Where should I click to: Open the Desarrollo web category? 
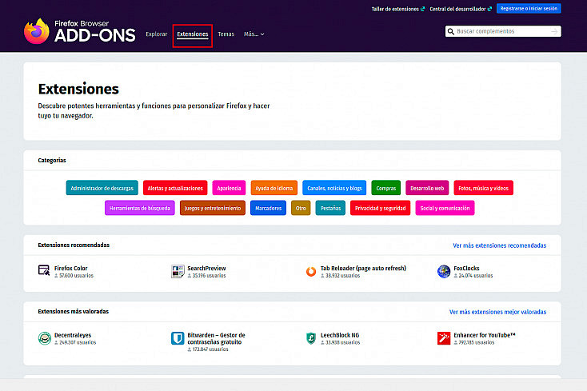click(x=427, y=188)
